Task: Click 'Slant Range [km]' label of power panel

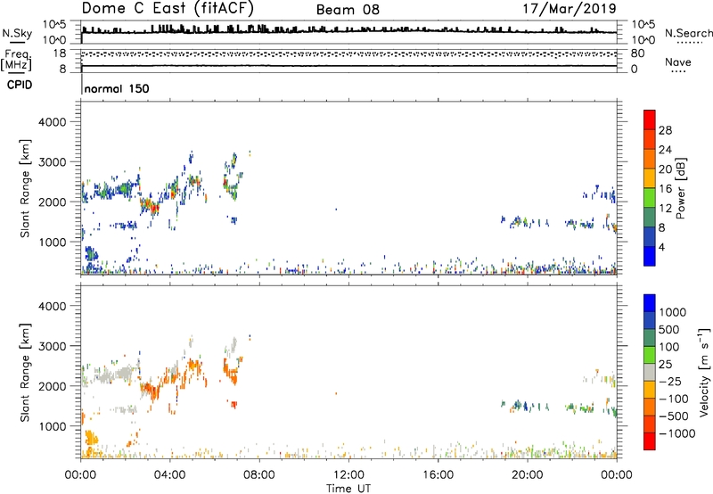Action: (x=25, y=188)
